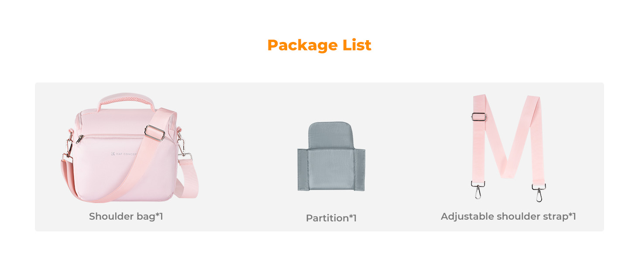Click the top carry handle of bag
Viewport: 639px width, 262px height.
click(x=126, y=100)
